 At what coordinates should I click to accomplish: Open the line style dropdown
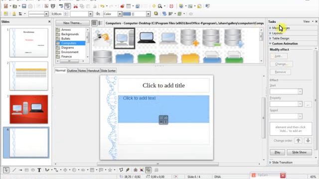[x=46, y=14]
